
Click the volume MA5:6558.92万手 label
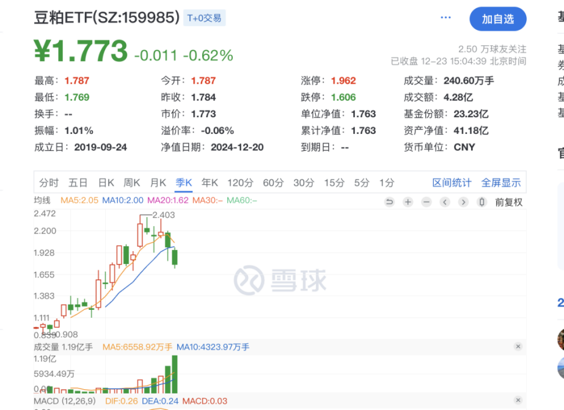coord(137,347)
